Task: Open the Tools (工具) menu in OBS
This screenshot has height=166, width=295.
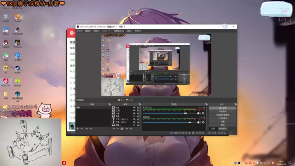Action: click(x=129, y=31)
